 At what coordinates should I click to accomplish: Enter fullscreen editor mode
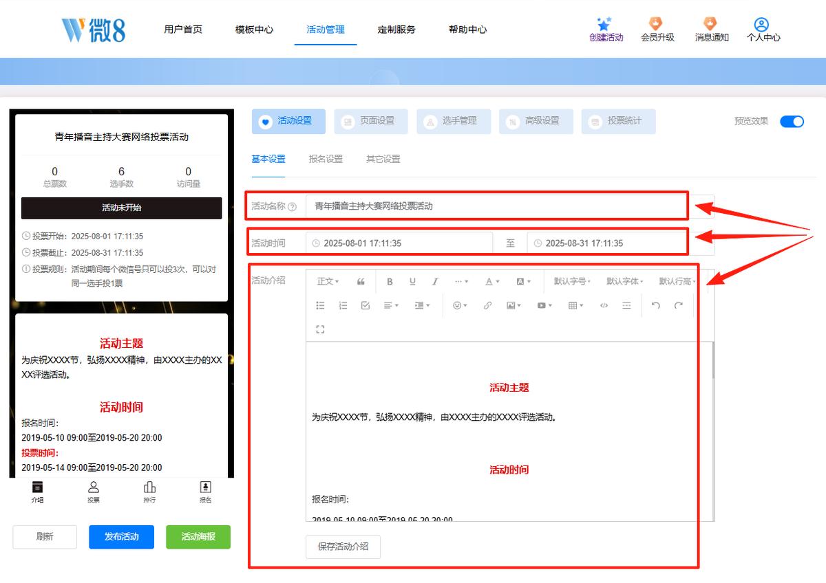[320, 329]
